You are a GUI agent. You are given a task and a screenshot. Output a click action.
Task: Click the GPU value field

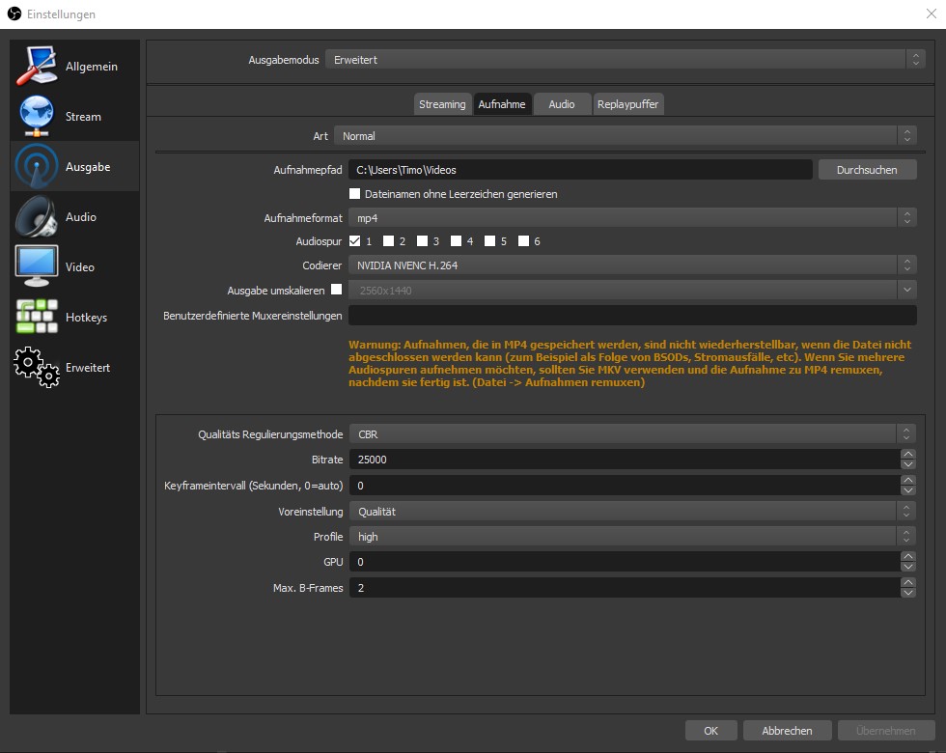[x=626, y=562]
